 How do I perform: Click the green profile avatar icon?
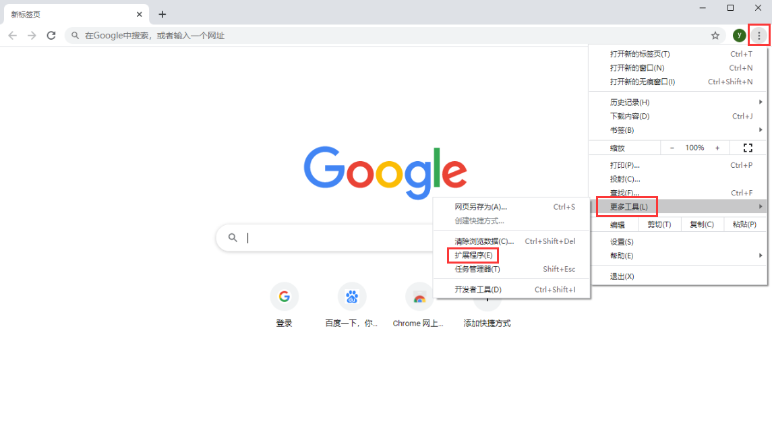click(x=739, y=36)
